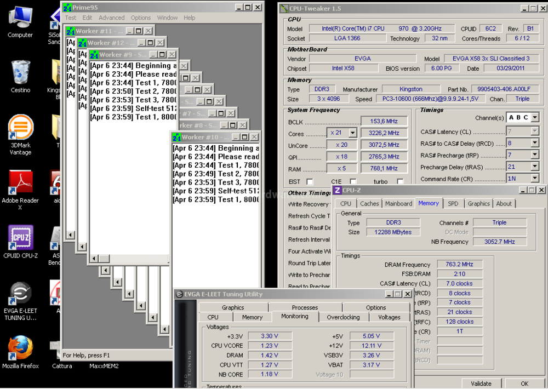Open the Test menu in Prime95
The height and width of the screenshot is (389, 548).
tap(70, 18)
